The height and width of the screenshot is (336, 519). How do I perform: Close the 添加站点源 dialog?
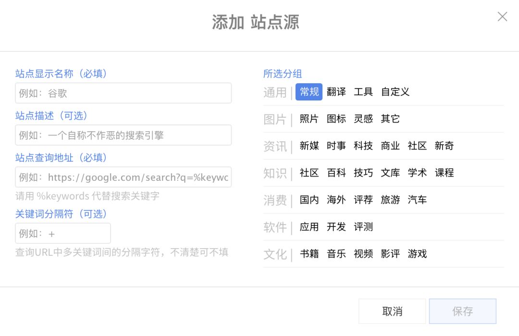click(502, 16)
